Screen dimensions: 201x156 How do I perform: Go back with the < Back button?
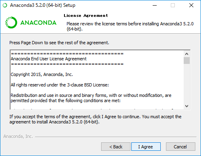pyautogui.click(x=116, y=147)
